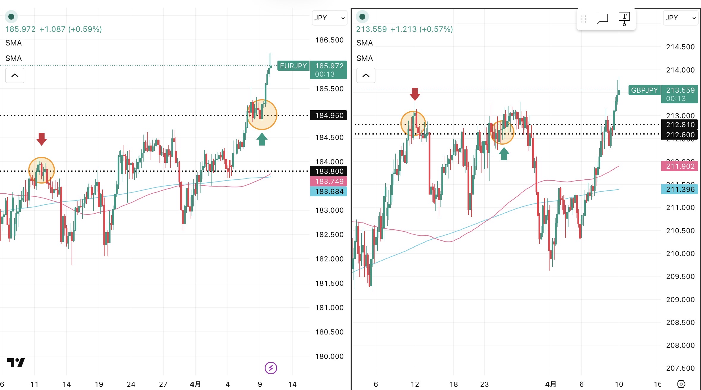Click the EURJPY market status green dot
The width and height of the screenshot is (701, 390).
pyautogui.click(x=11, y=17)
